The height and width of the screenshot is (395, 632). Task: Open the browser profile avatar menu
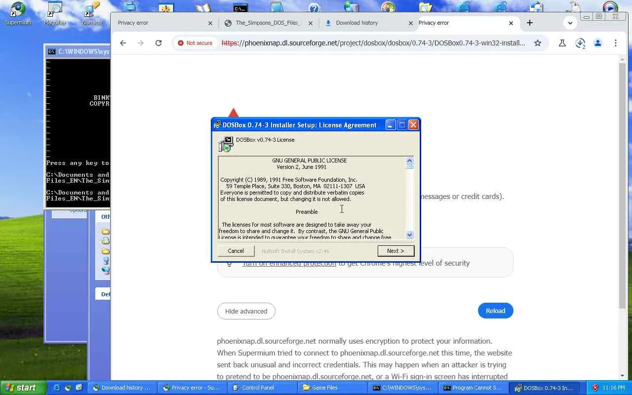click(x=598, y=43)
